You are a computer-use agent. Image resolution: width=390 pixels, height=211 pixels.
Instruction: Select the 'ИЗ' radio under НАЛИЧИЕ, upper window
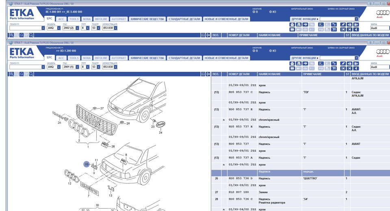pyautogui.click(x=271, y=12)
